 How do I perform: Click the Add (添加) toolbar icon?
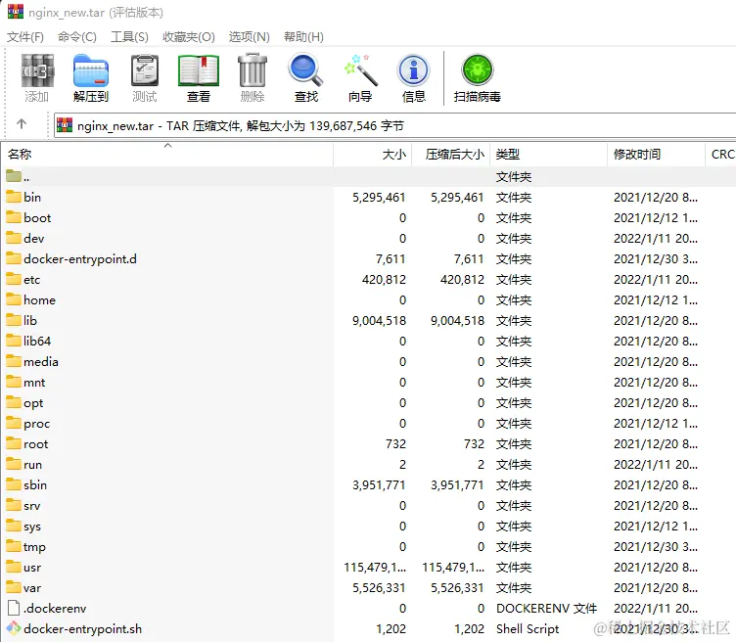[x=37, y=71]
